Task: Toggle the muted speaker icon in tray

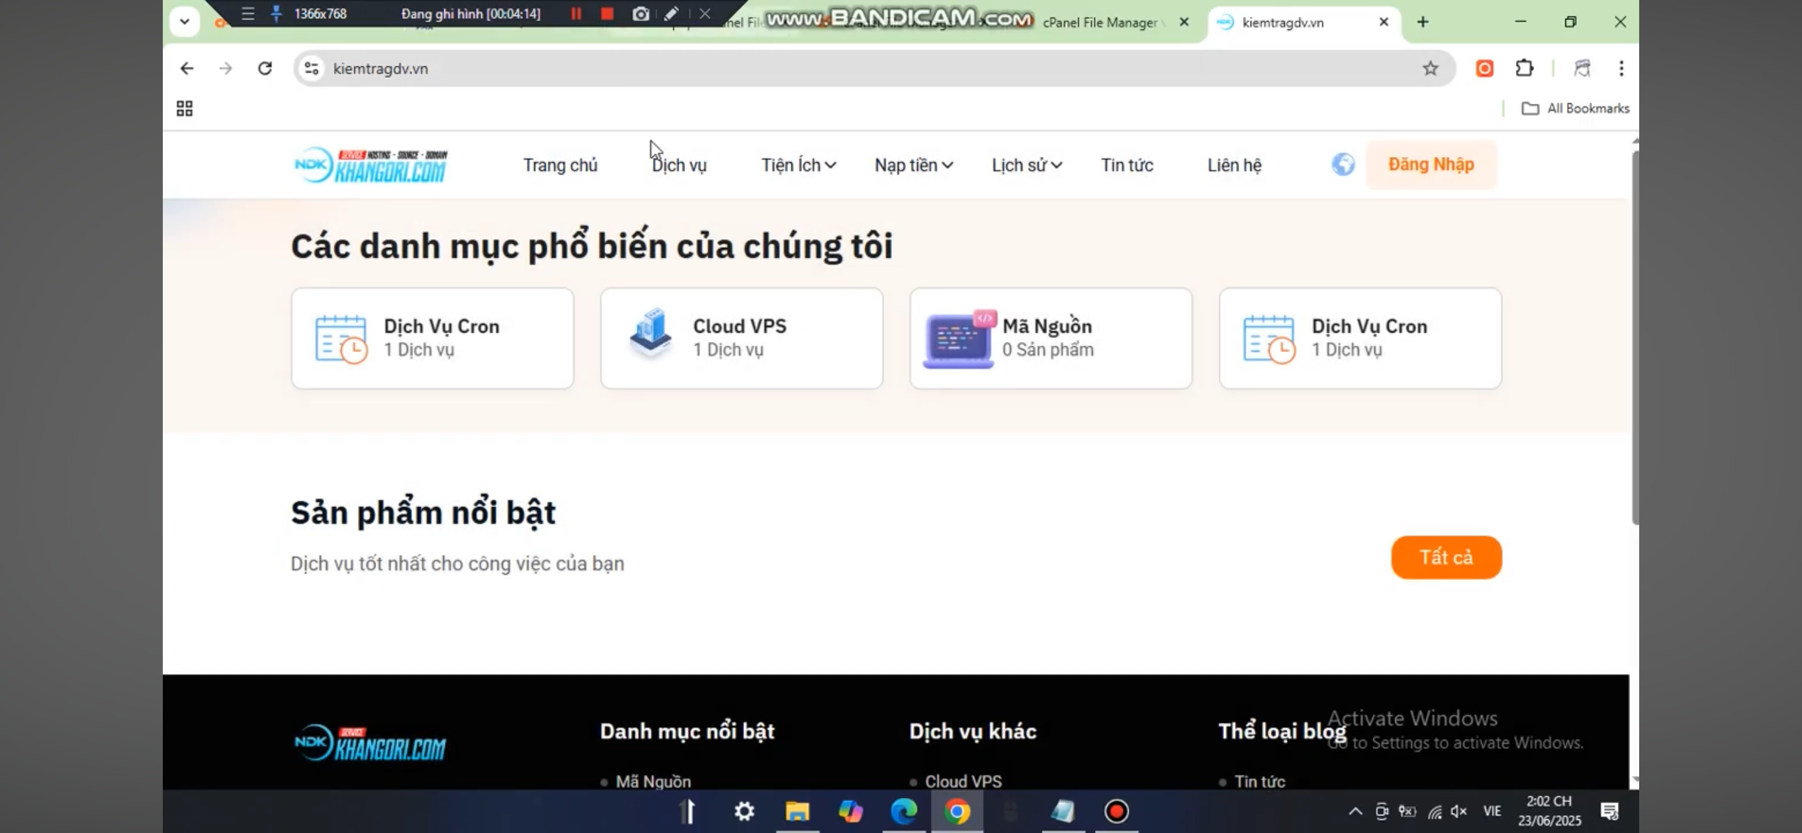Action: 1458,812
